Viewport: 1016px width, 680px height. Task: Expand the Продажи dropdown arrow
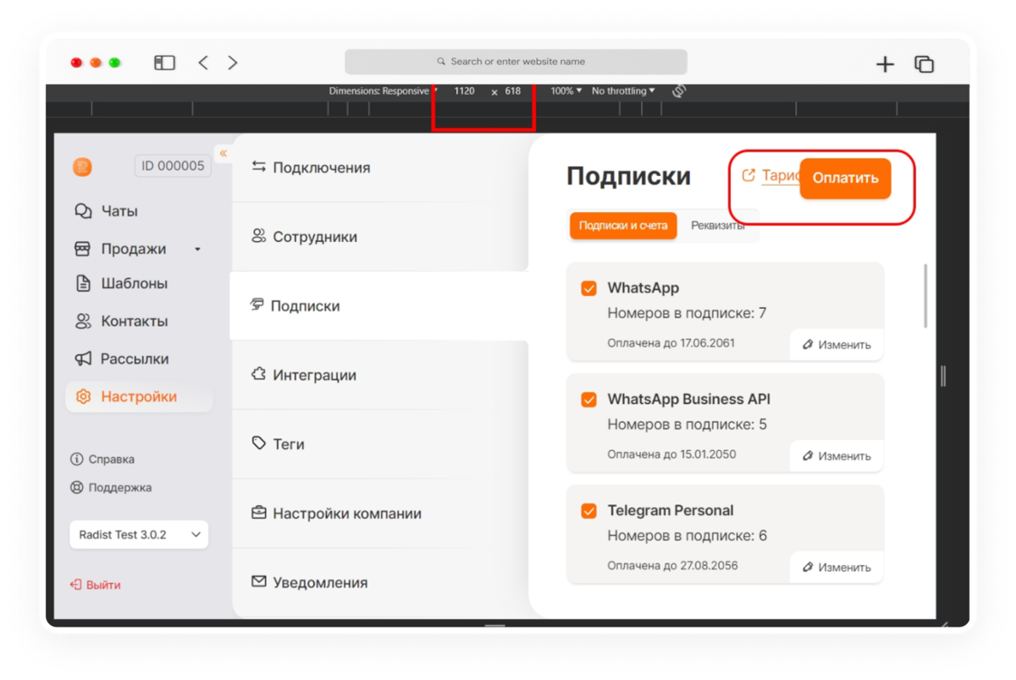click(x=197, y=250)
